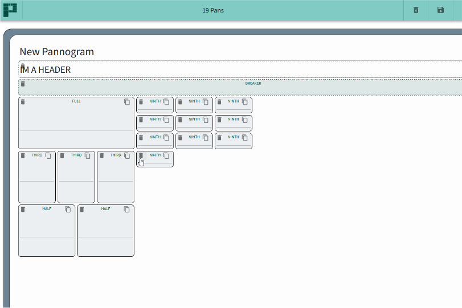
Task: Delete the FULL pan with its trash icon
Action: 23,102
